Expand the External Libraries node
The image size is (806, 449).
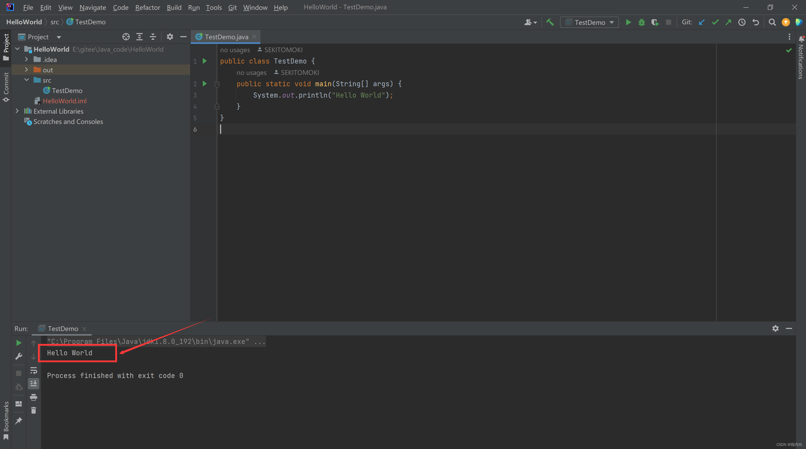[x=18, y=111]
